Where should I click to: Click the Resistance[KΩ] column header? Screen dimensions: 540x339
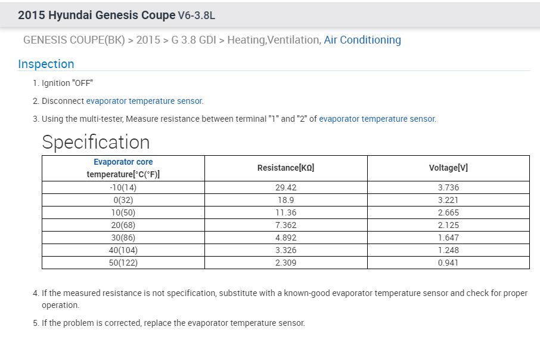[x=285, y=168]
